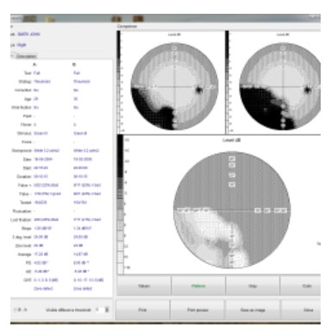Select the B - A difference checkbox
This screenshot has width=331, height=333.
coord(15,310)
